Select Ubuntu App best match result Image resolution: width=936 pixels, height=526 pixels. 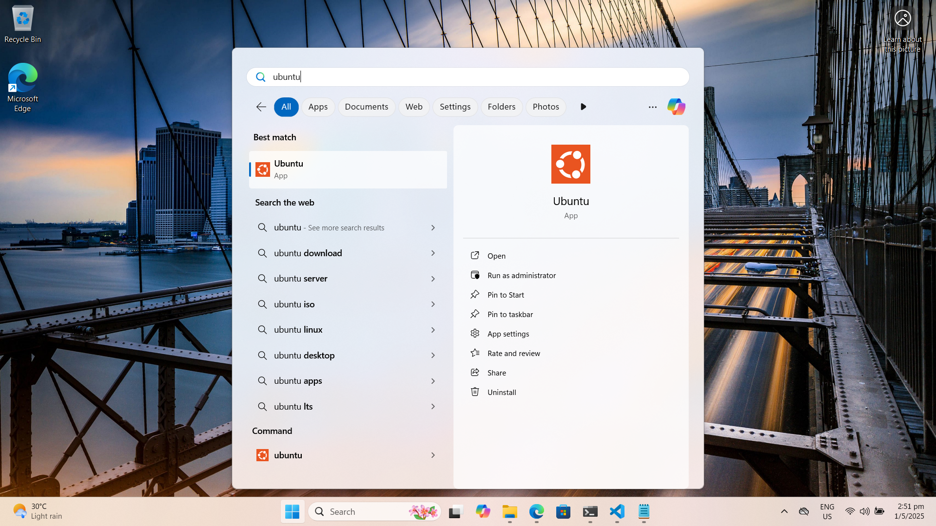click(348, 169)
